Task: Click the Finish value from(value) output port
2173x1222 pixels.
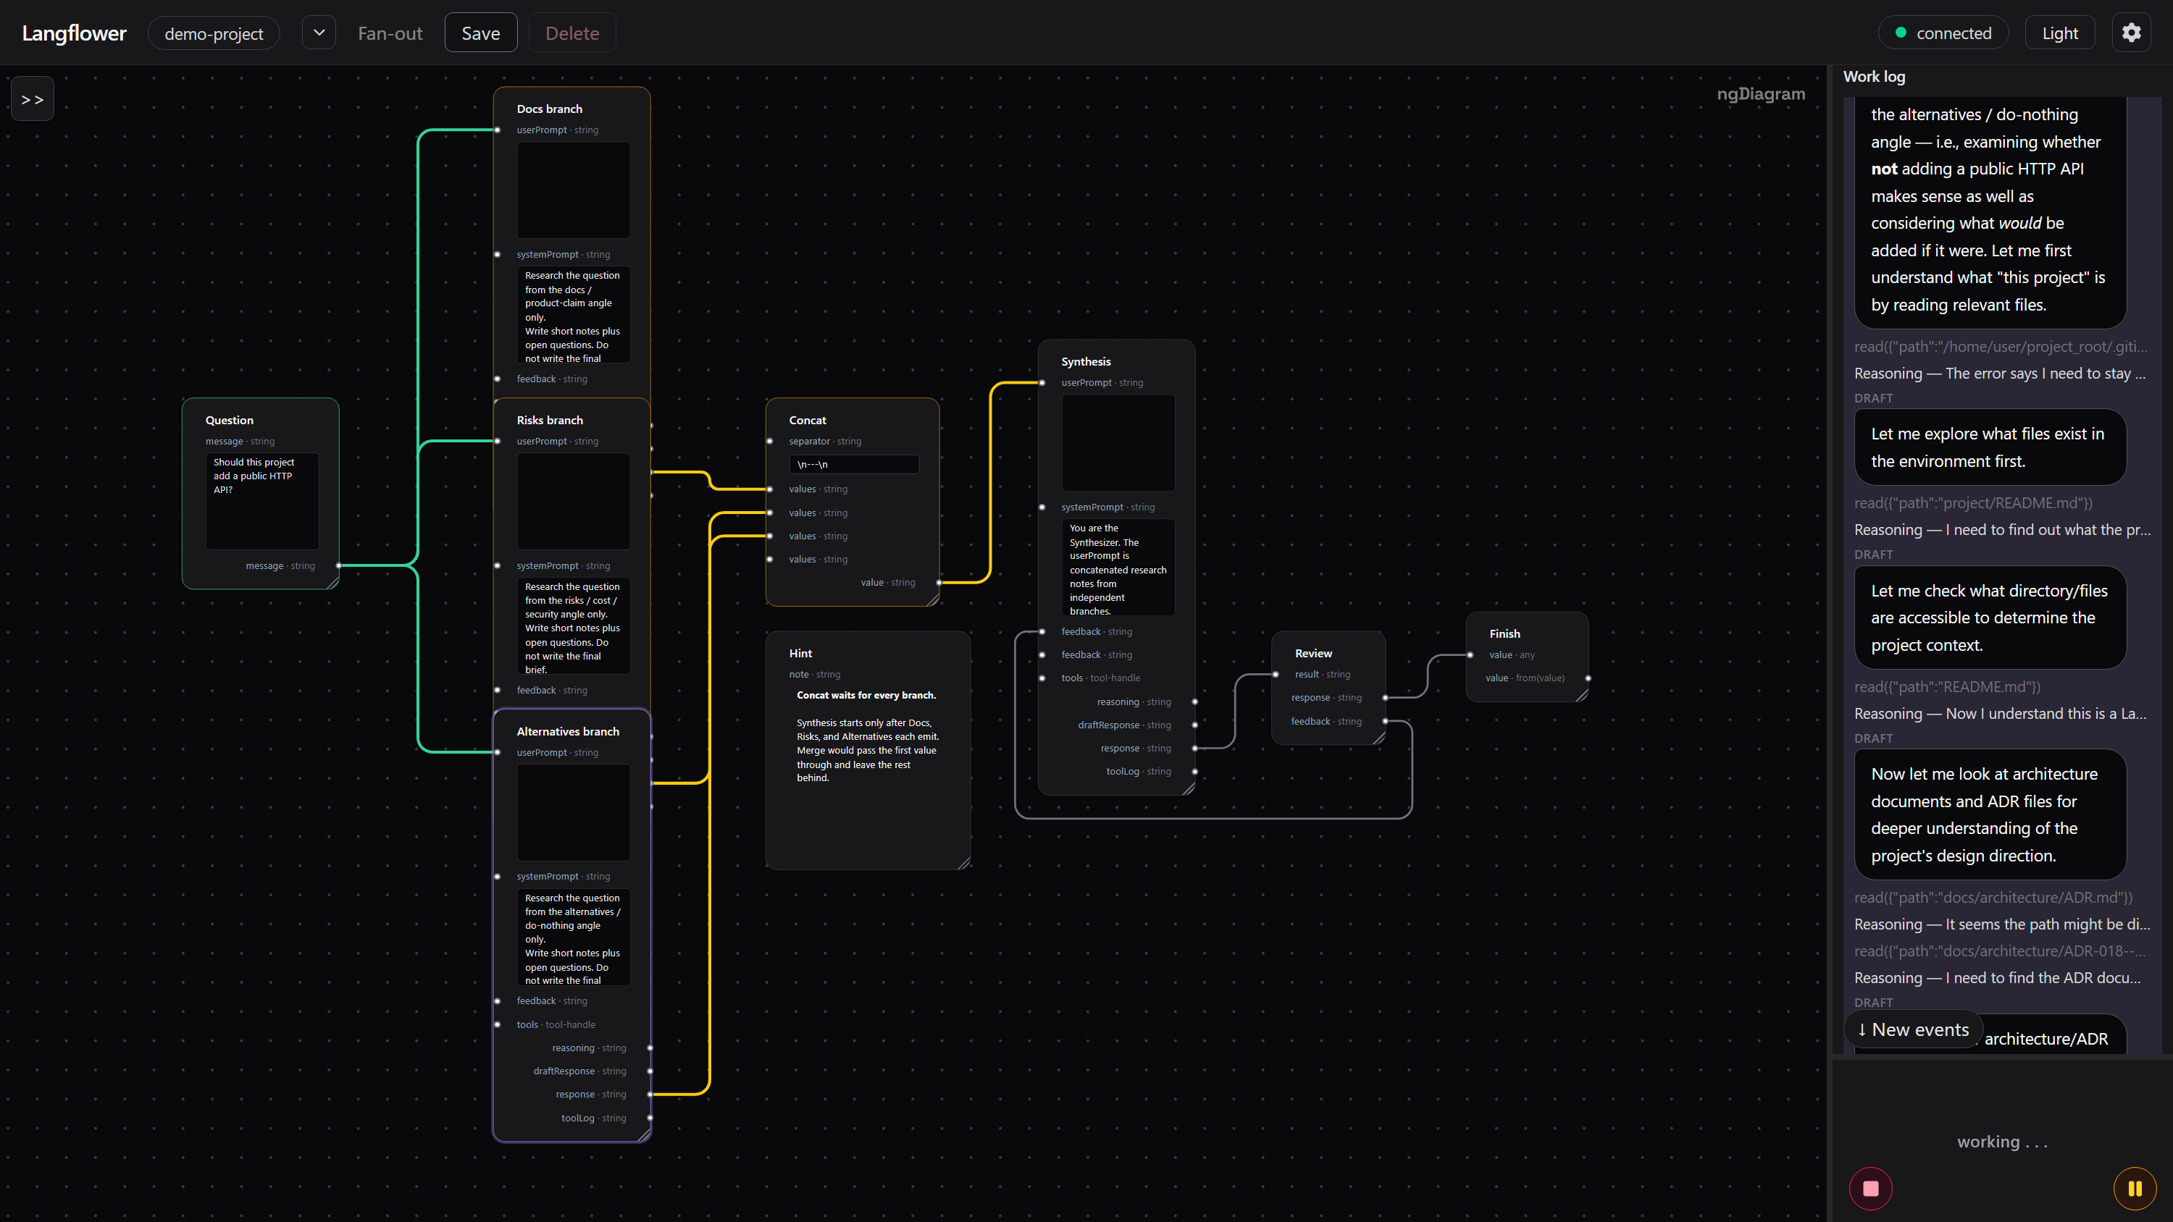Action: pos(1588,678)
